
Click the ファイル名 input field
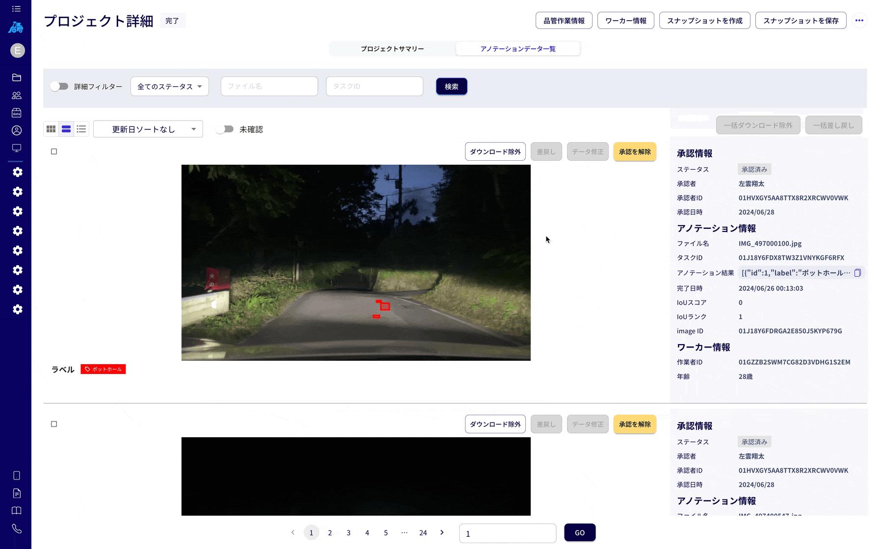pyautogui.click(x=269, y=86)
